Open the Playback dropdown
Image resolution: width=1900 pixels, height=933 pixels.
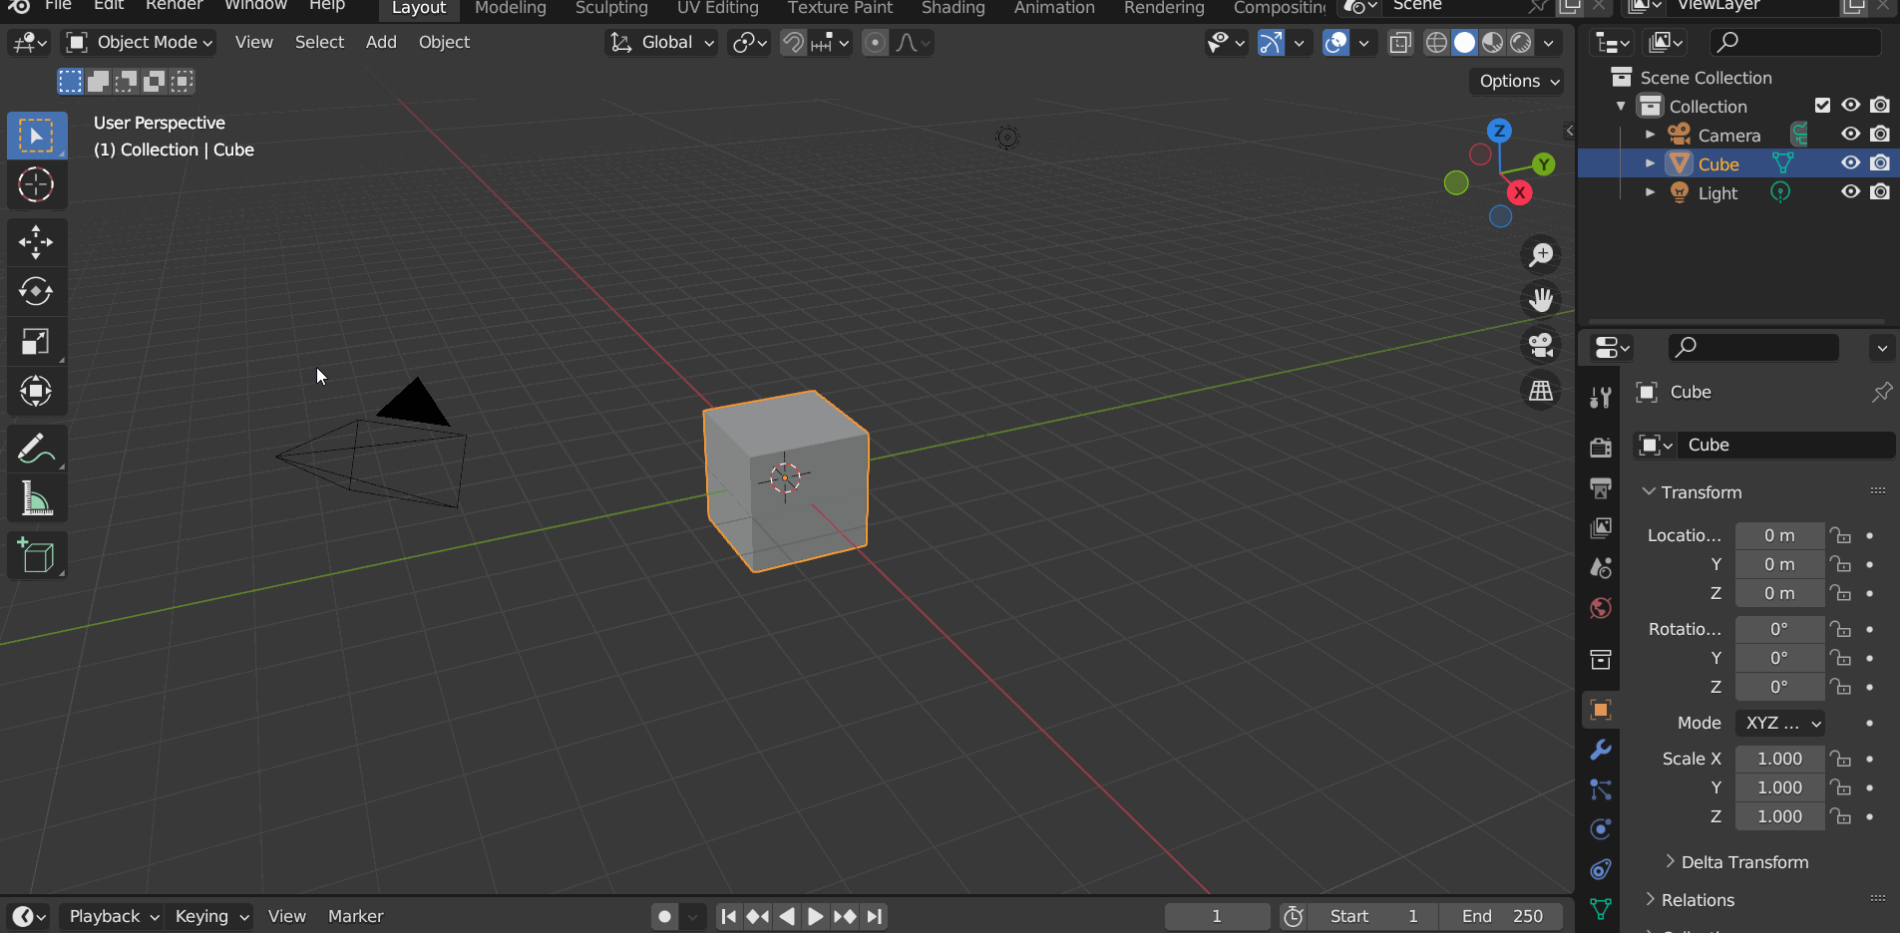[x=112, y=916]
